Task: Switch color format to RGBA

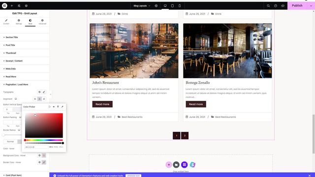Action: [56, 147]
